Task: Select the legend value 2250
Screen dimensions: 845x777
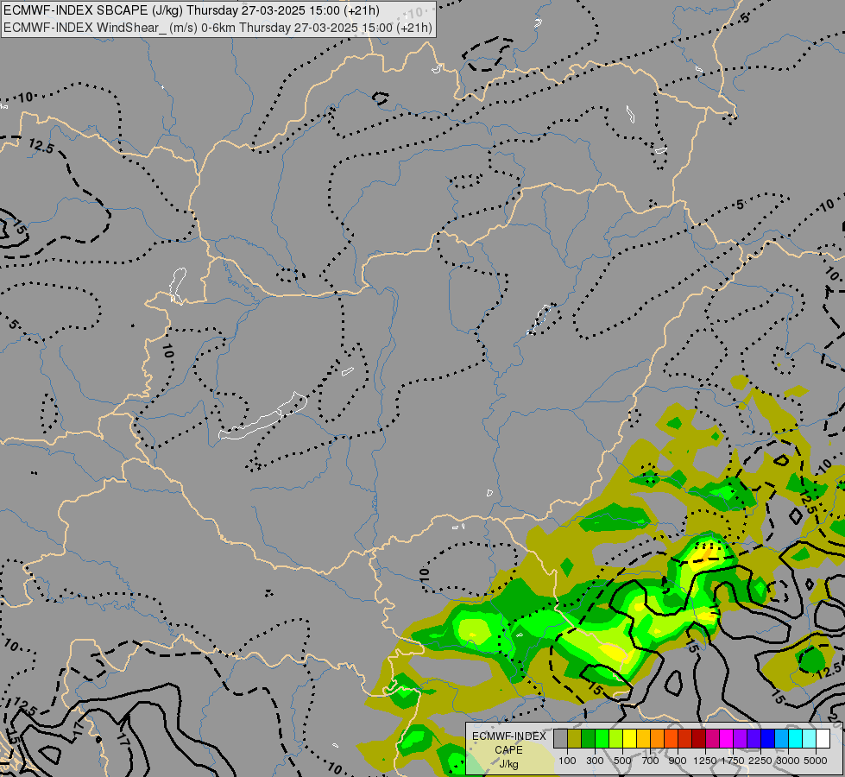Action: (x=760, y=761)
